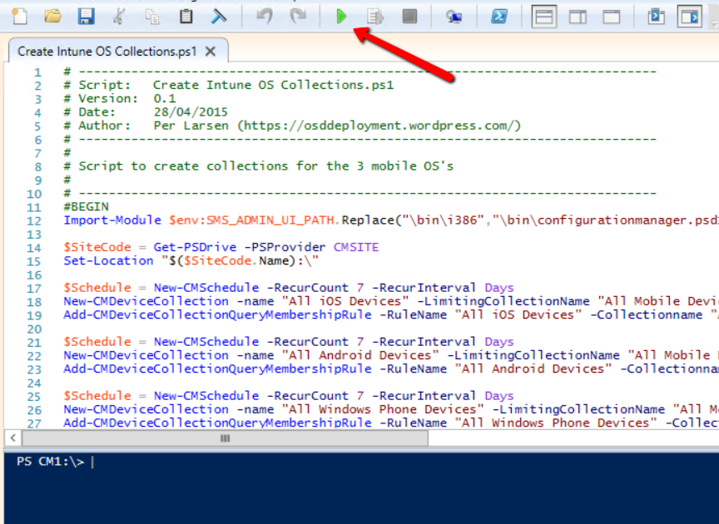Open new remote PowerShell tab

pyautogui.click(x=454, y=16)
